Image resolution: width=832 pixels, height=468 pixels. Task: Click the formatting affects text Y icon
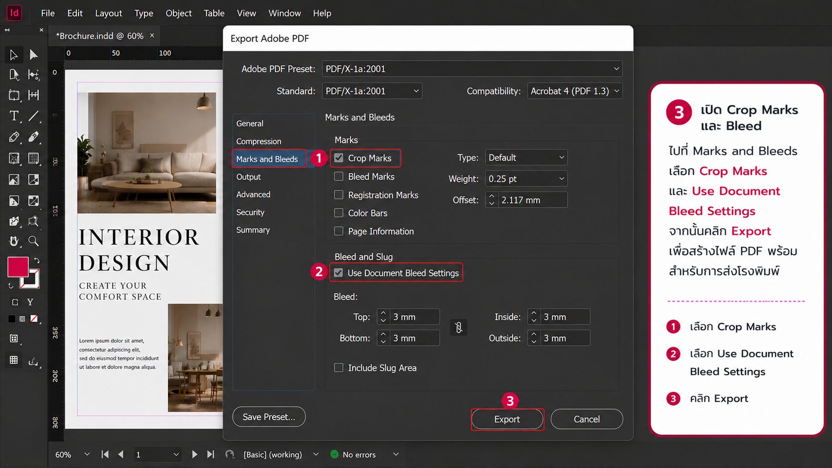point(30,302)
